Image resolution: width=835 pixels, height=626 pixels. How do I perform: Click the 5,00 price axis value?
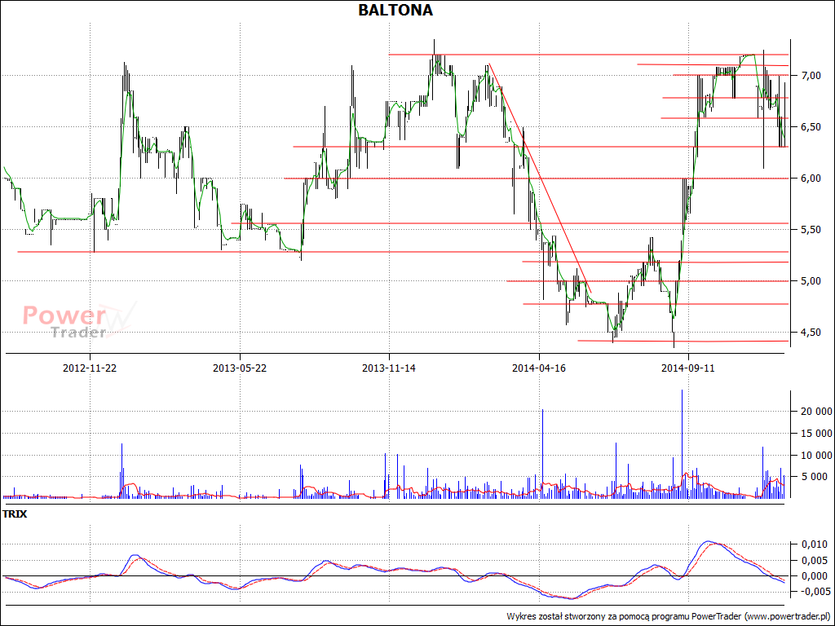click(811, 281)
